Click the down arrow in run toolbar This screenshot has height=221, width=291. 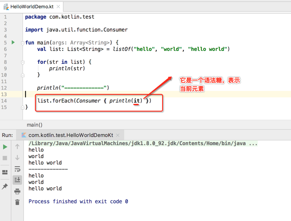pyautogui.click(x=17, y=158)
